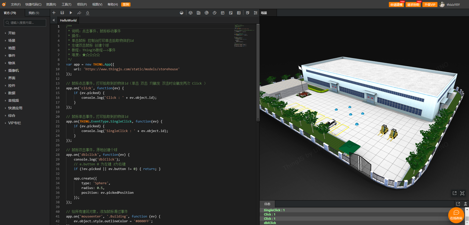Click the globe map icon in the toolbar
The image size is (469, 225).
coord(207,13)
